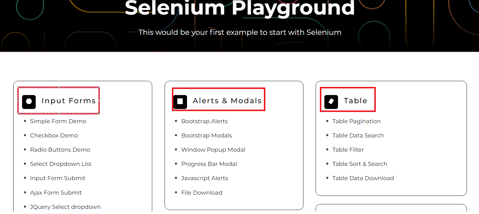Viewport: 479px width, 214px height.
Task: Navigate to Input Form Submit
Action: pyautogui.click(x=57, y=178)
